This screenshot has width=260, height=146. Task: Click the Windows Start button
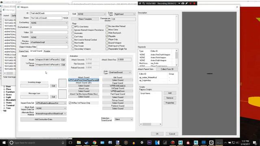click(x=4, y=142)
